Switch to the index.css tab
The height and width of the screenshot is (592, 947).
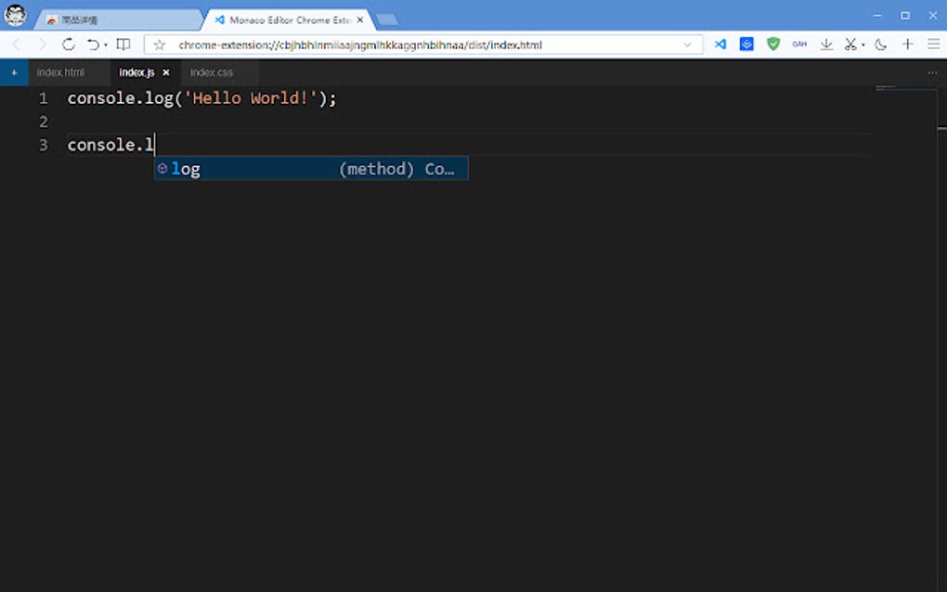tap(212, 72)
